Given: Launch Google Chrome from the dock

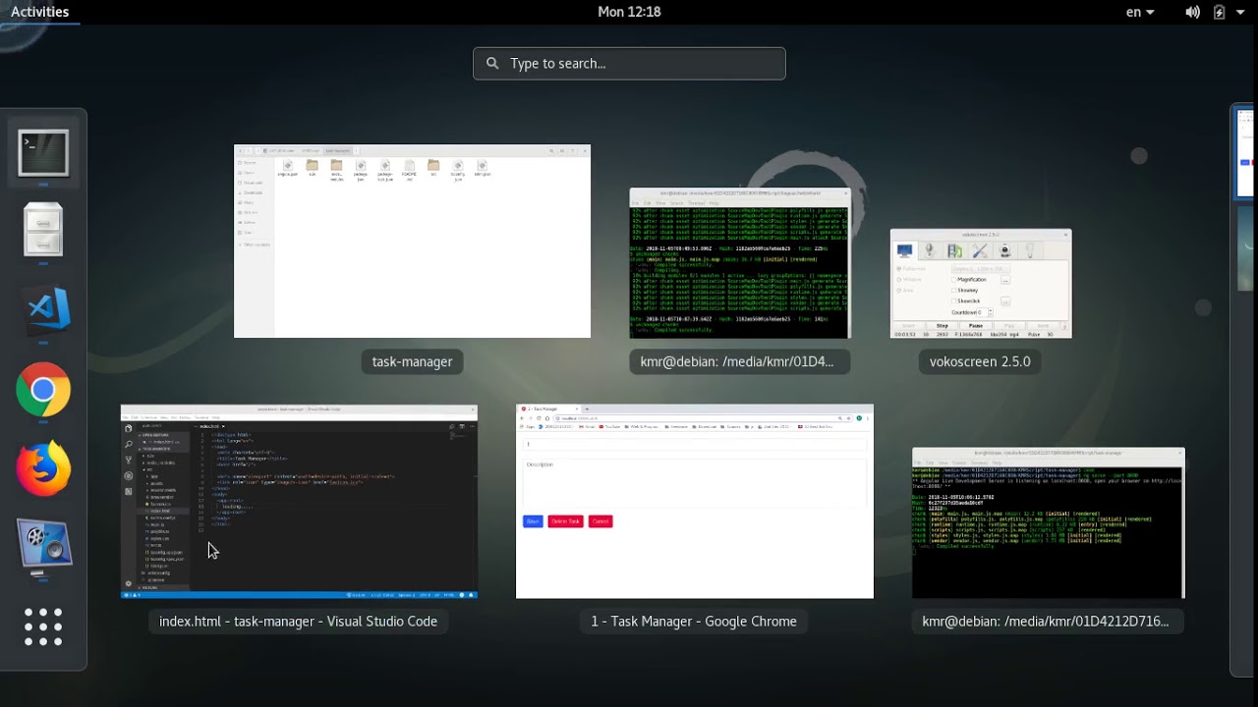Looking at the screenshot, I should 43,390.
